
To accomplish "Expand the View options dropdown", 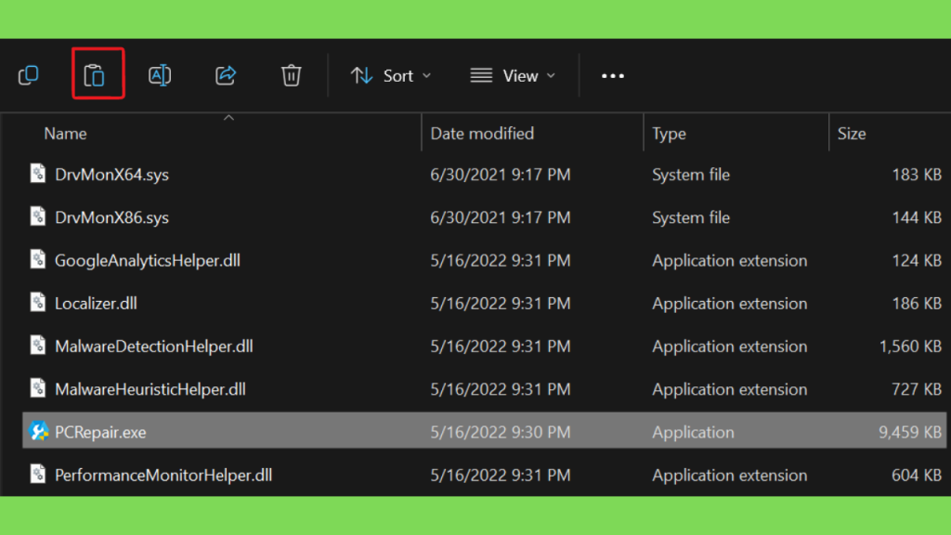I will [513, 75].
